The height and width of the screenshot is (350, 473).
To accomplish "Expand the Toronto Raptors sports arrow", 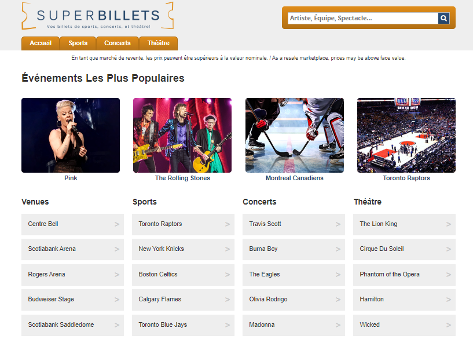I will point(228,224).
